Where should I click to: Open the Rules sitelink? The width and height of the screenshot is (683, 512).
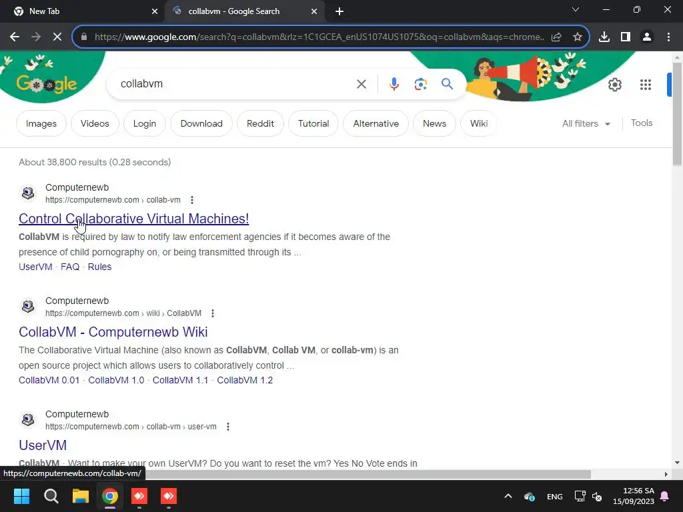[100, 267]
